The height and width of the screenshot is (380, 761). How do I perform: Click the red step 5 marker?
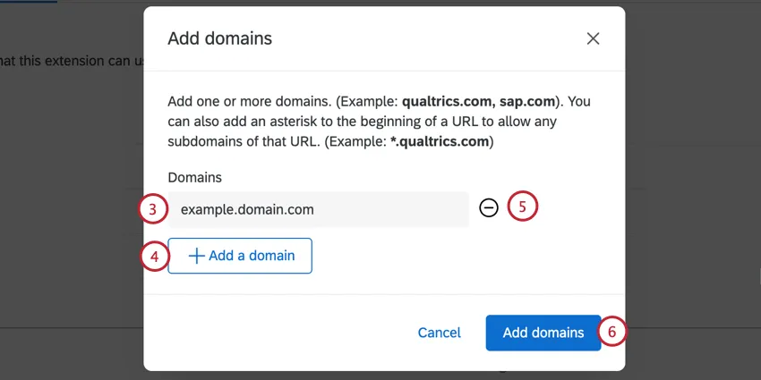(523, 207)
